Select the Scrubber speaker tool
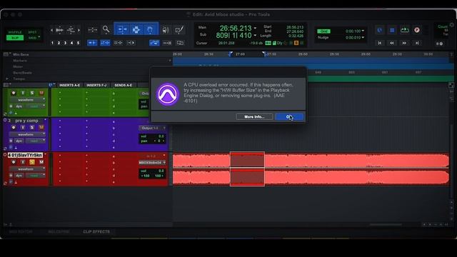Screen dimensions: 457x257 (166, 29)
